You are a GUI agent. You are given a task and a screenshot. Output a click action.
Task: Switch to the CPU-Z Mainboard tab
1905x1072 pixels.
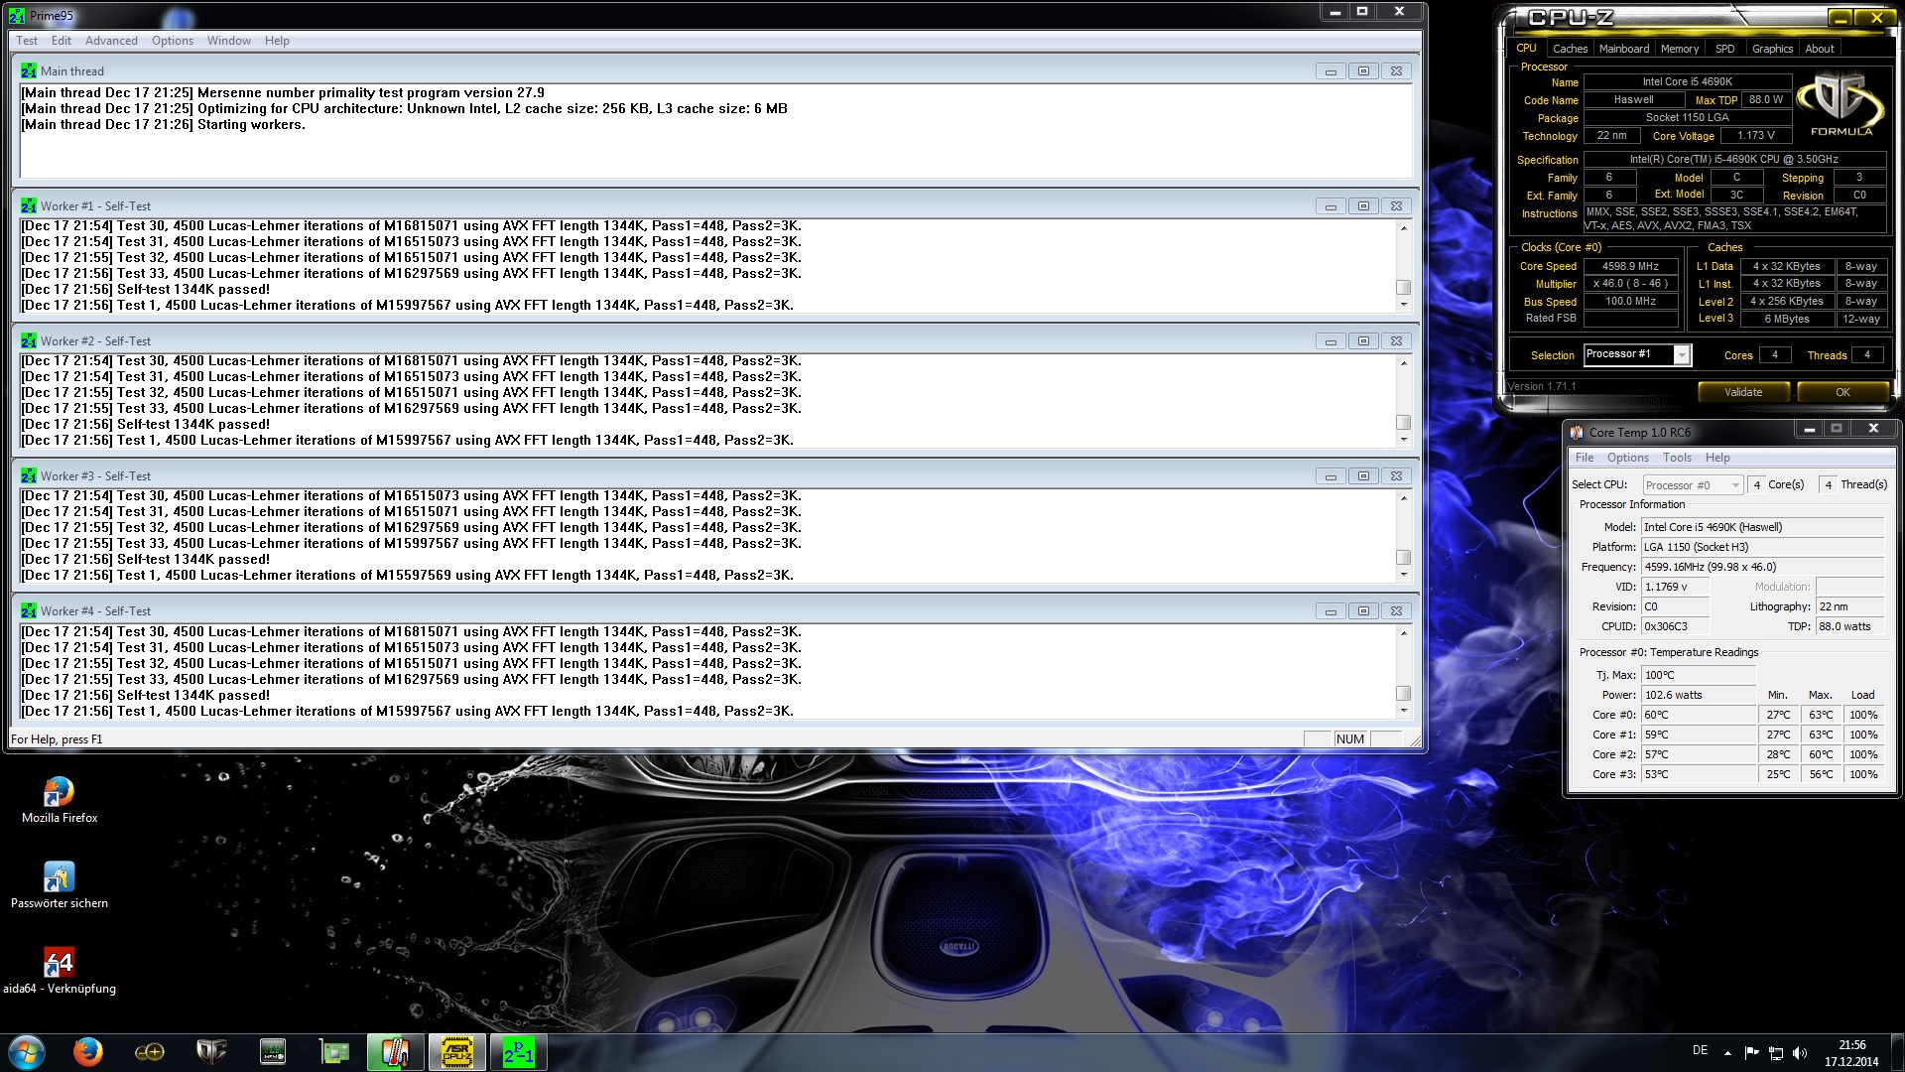tap(1624, 48)
